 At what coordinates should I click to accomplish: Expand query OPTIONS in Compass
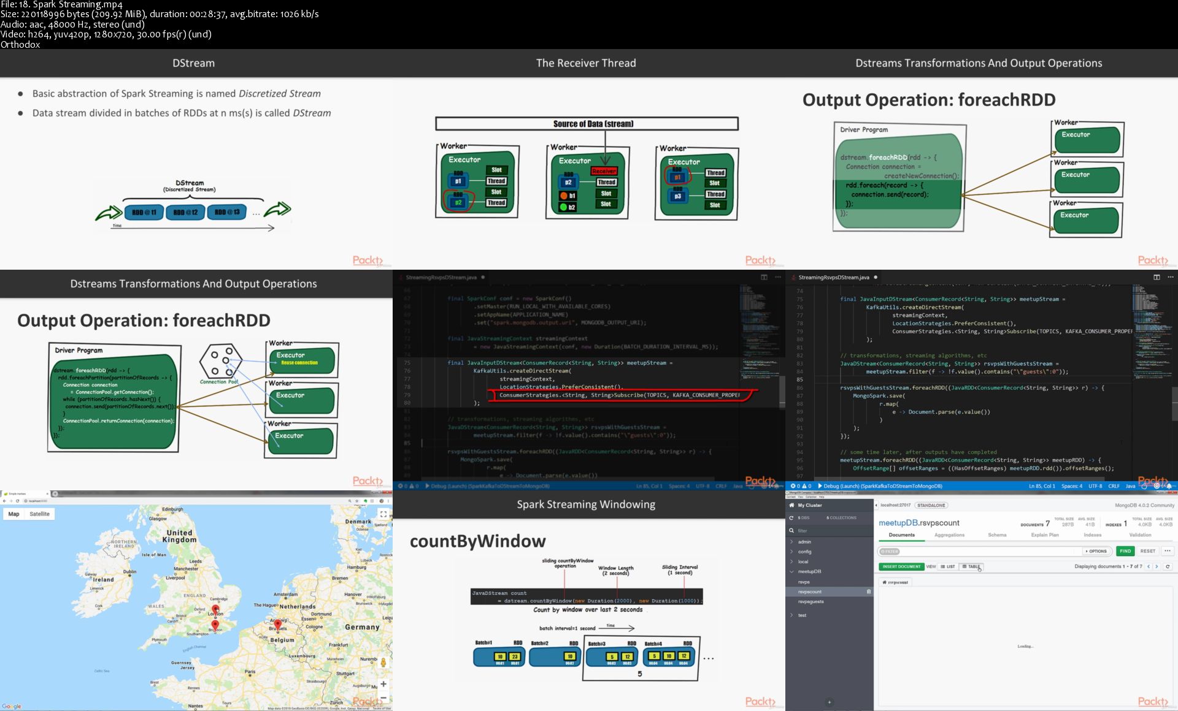tap(1096, 551)
